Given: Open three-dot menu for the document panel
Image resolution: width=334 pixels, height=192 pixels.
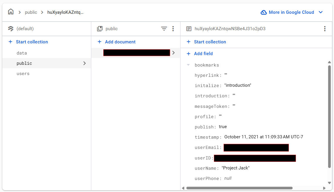Looking at the screenshot, I should pyautogui.click(x=325, y=28).
